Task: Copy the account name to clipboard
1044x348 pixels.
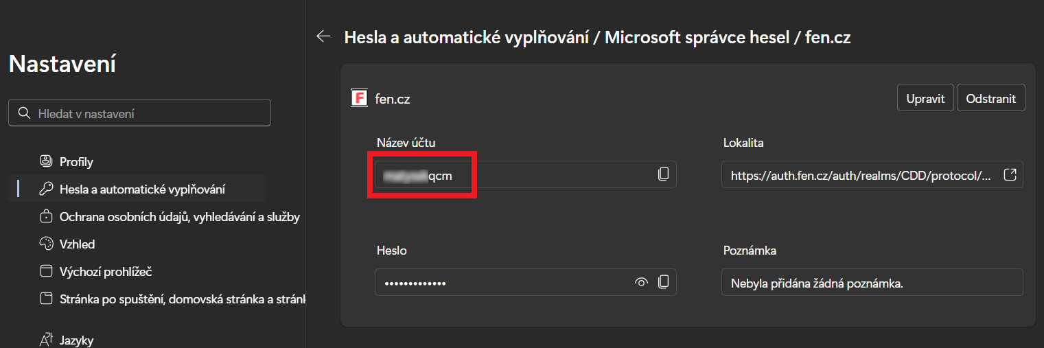Action: pos(663,174)
